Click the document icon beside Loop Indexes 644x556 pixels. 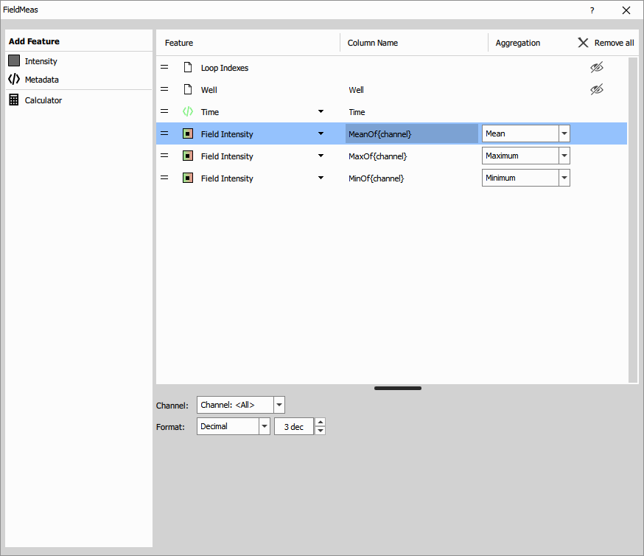click(186, 66)
